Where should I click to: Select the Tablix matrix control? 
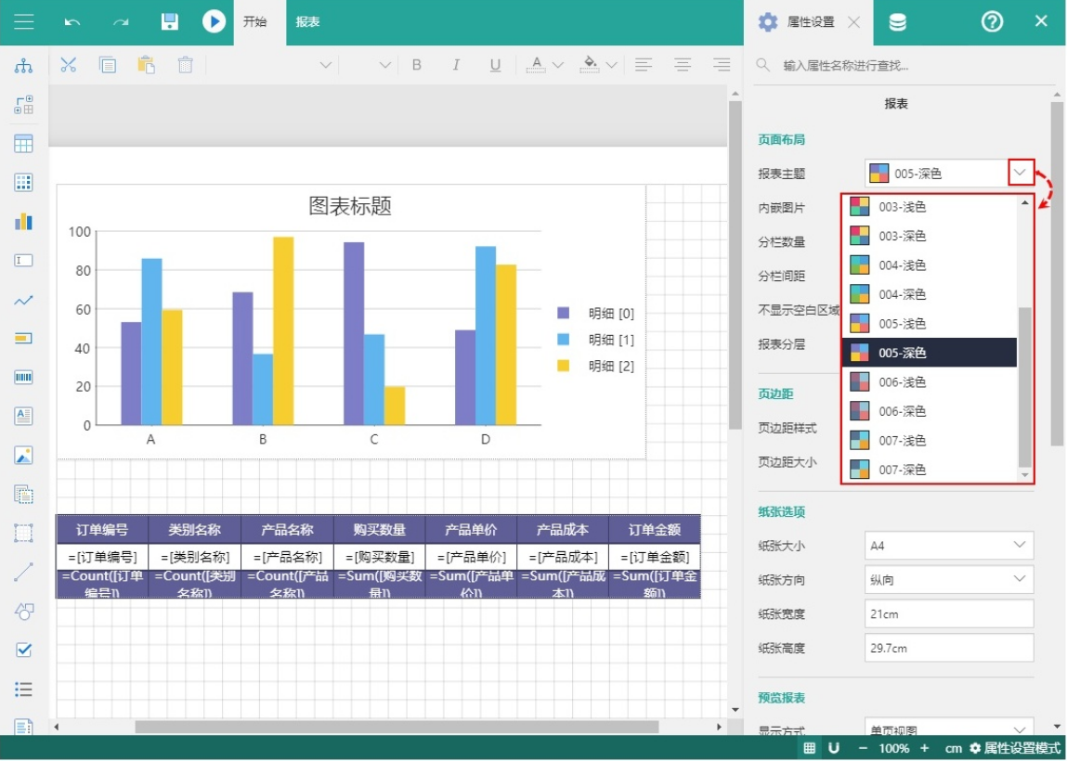[24, 182]
